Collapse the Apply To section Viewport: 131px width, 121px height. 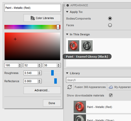coord(67,12)
